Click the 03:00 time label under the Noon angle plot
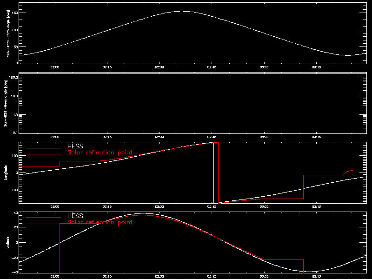Image resolution: width=372 pixels, height=279 pixels. click(264, 137)
